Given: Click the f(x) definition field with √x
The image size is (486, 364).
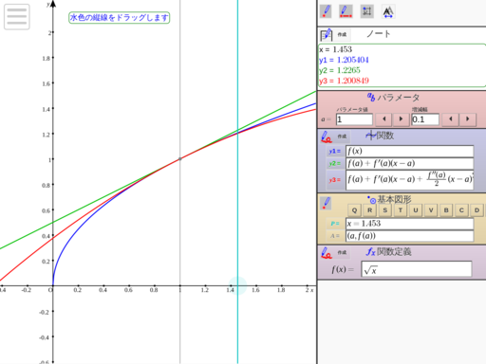Looking at the screenshot, I should pos(417,269).
